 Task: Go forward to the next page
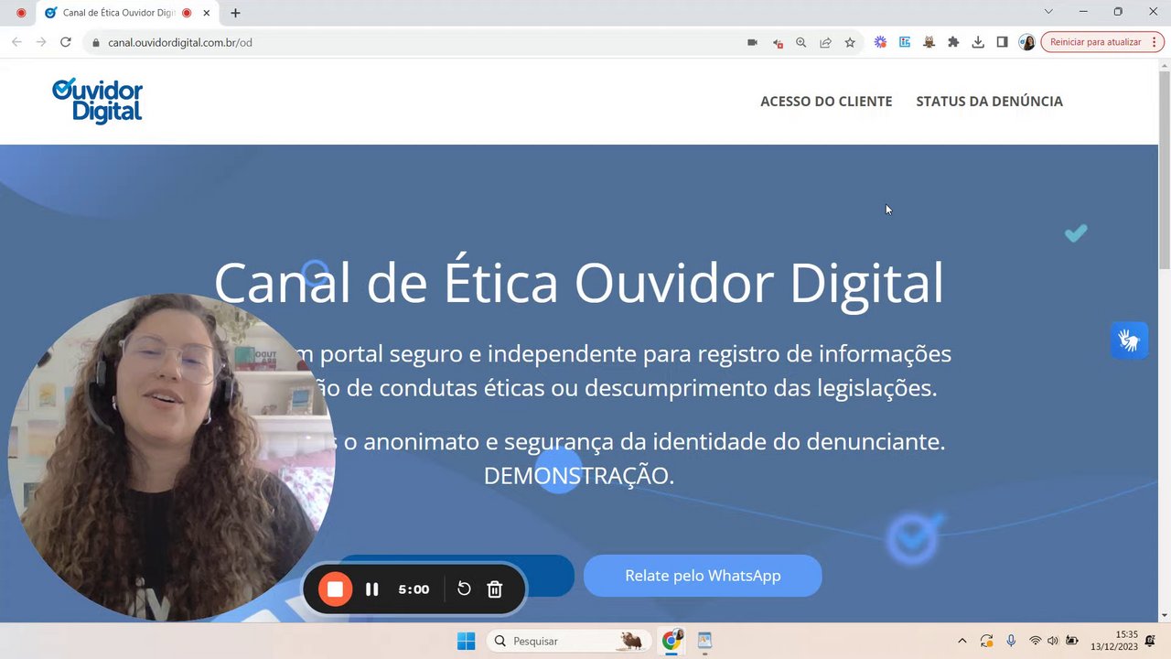[41, 42]
